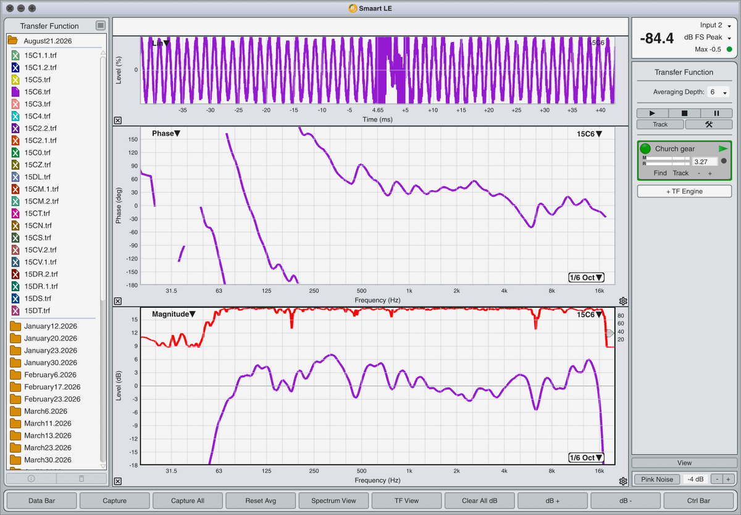Open the Ctrl Bar
Screen dimensions: 741x515
pos(698,501)
